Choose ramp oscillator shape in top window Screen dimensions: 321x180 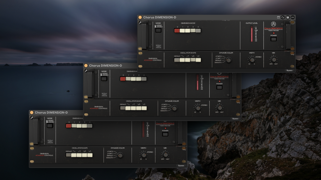point(187,60)
